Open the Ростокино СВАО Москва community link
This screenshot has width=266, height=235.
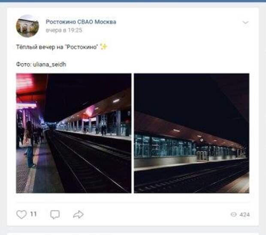(x=81, y=22)
